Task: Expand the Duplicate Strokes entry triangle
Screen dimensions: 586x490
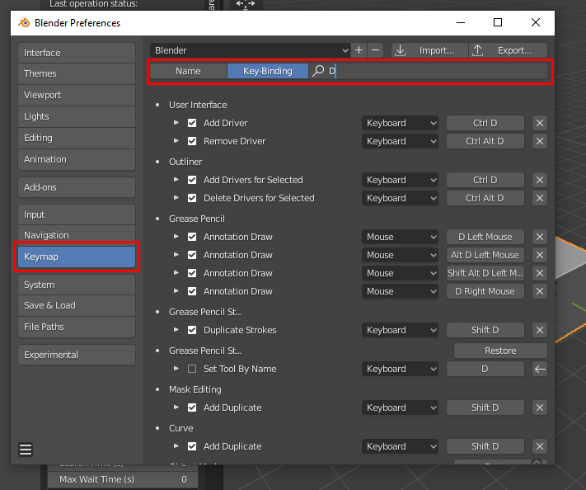Action: [176, 329]
